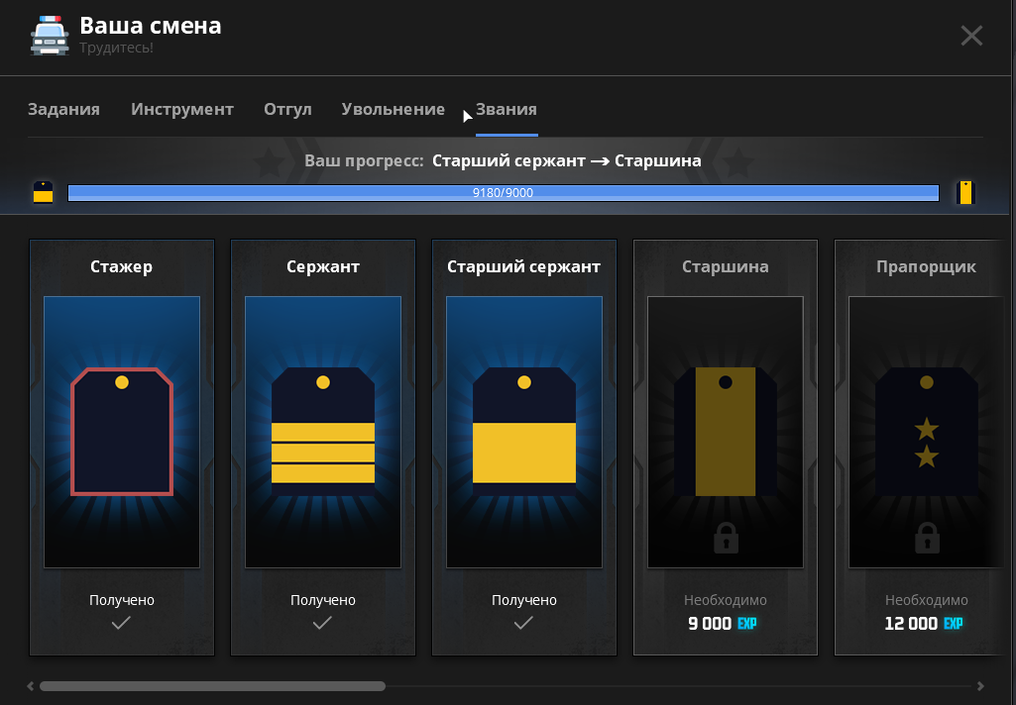The image size is (1016, 705).
Task: Click the epaulette icon right of progress bar
Action: click(963, 192)
